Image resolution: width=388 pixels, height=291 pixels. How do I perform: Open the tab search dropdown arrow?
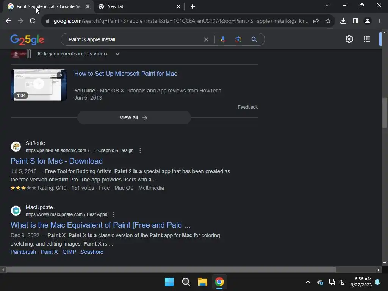(327, 5)
